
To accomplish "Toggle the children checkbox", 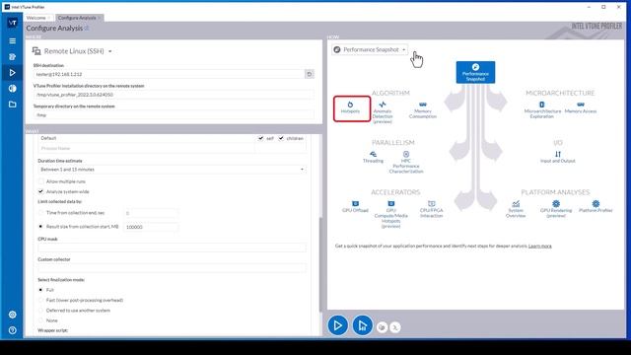I will [281, 138].
